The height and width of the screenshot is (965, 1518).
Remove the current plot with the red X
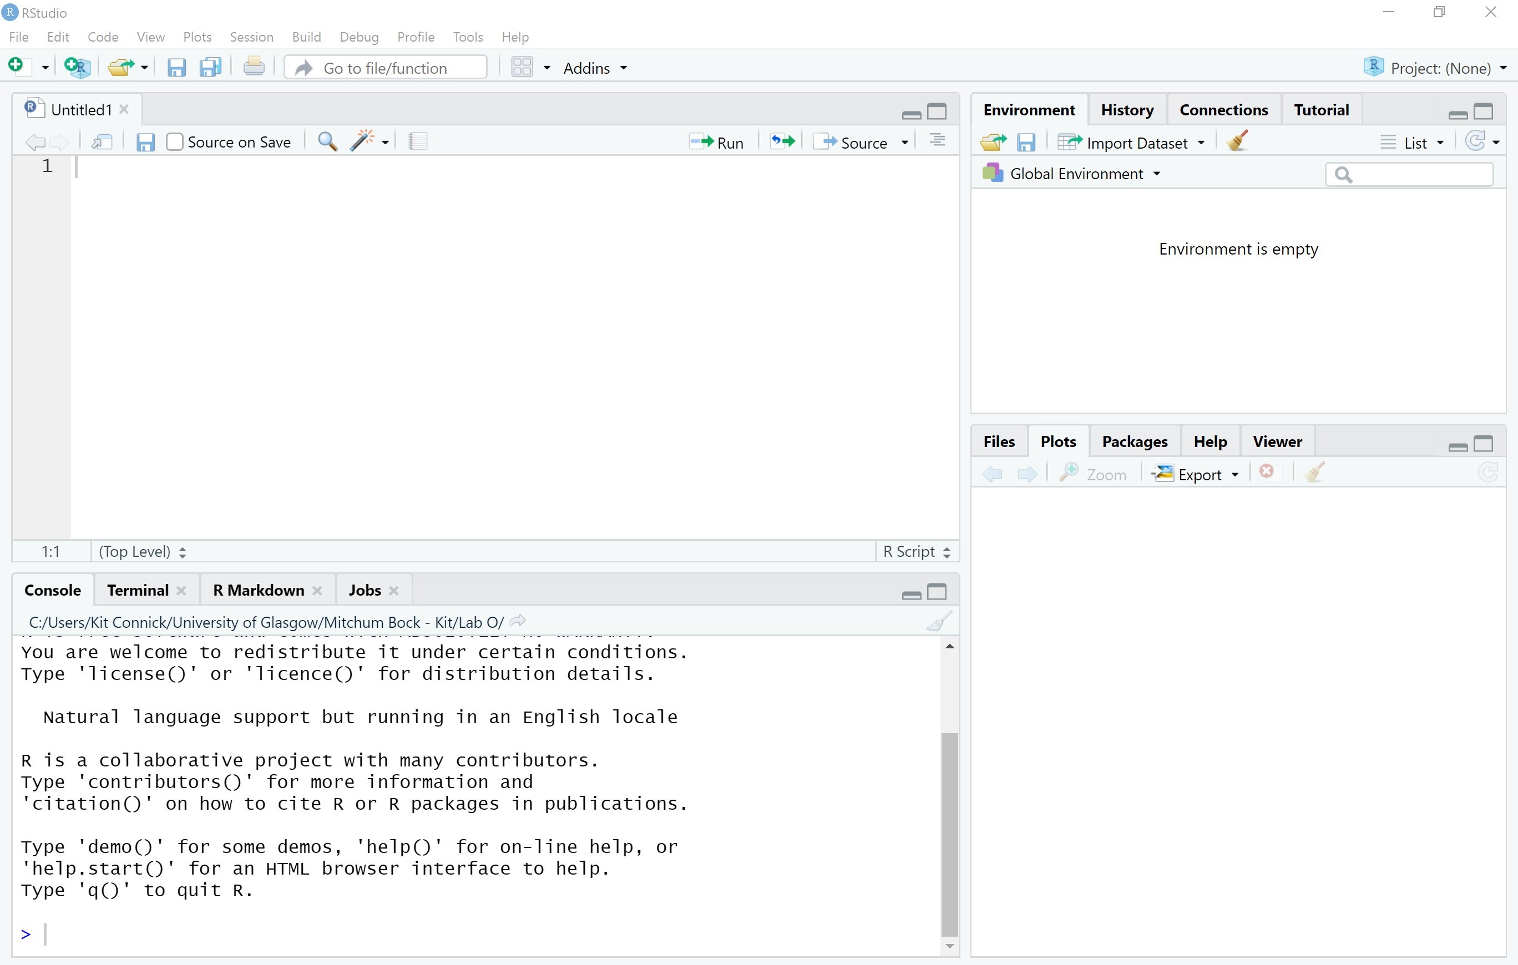click(x=1267, y=473)
